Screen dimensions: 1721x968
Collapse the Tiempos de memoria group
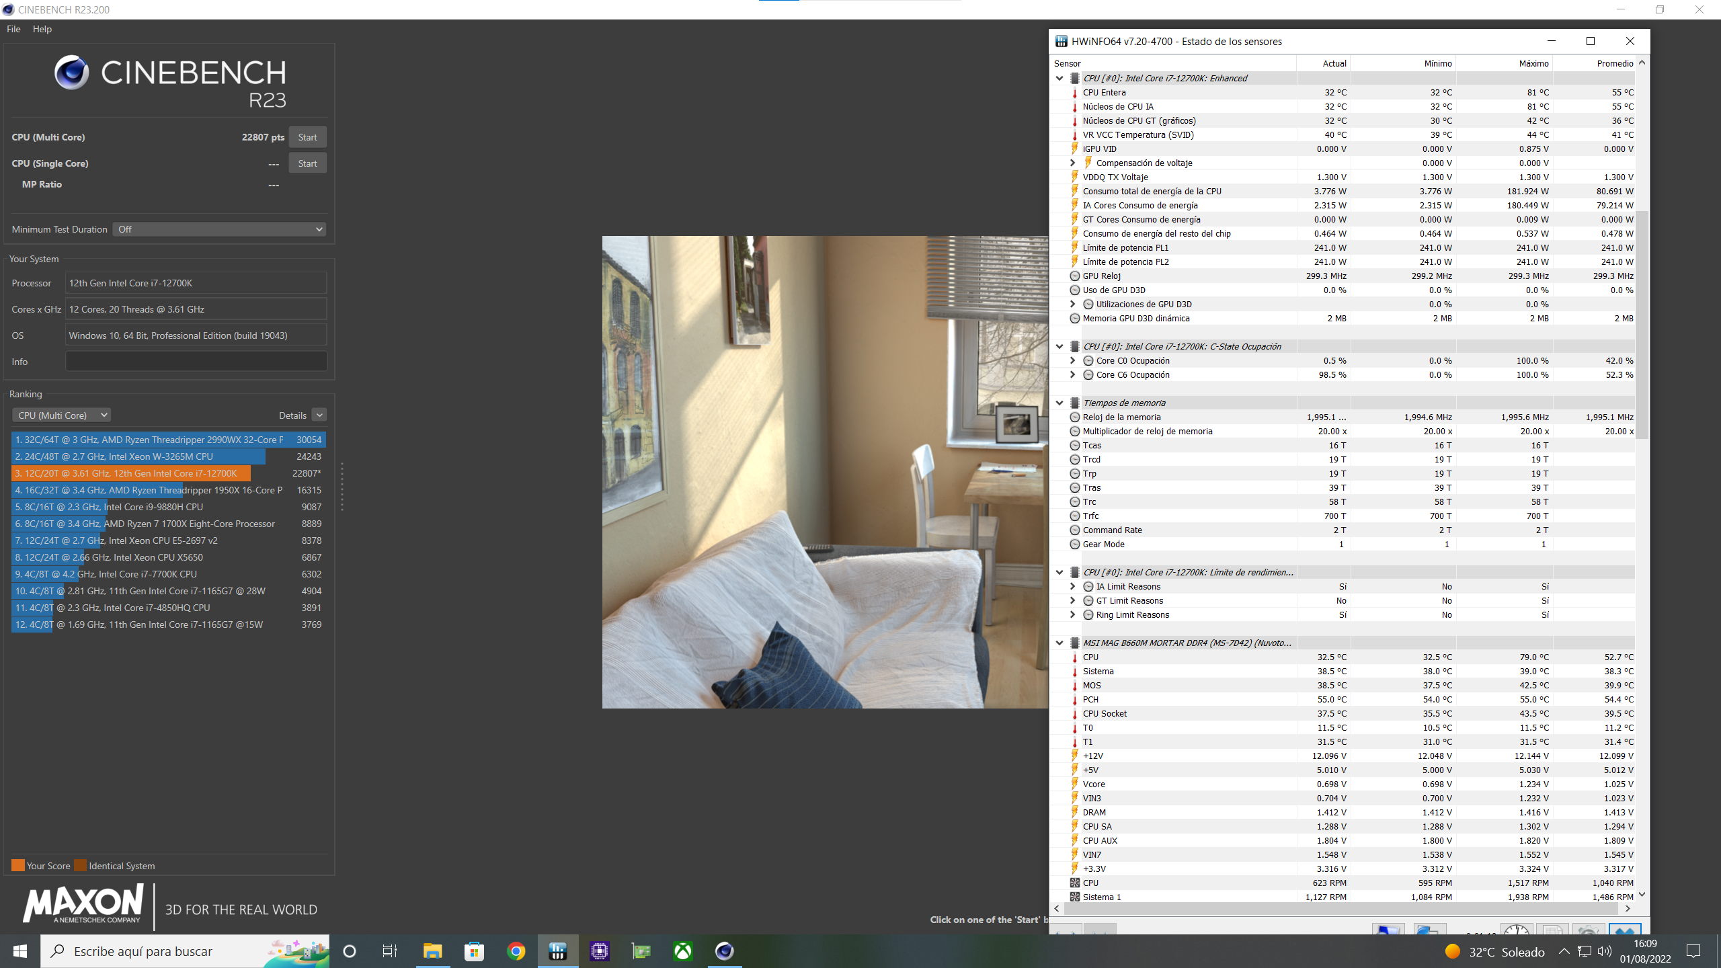click(x=1059, y=403)
